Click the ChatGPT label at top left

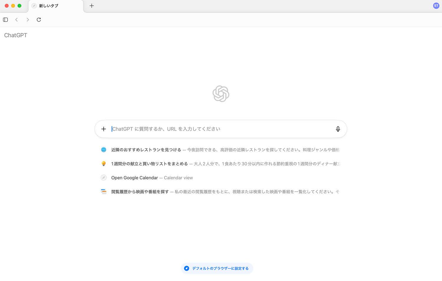pos(16,35)
